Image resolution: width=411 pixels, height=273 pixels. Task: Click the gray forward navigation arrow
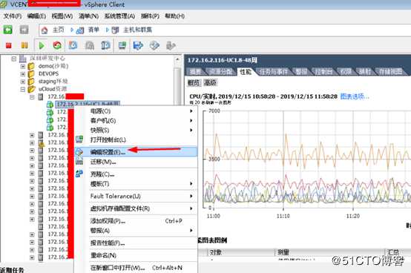pos(24,30)
